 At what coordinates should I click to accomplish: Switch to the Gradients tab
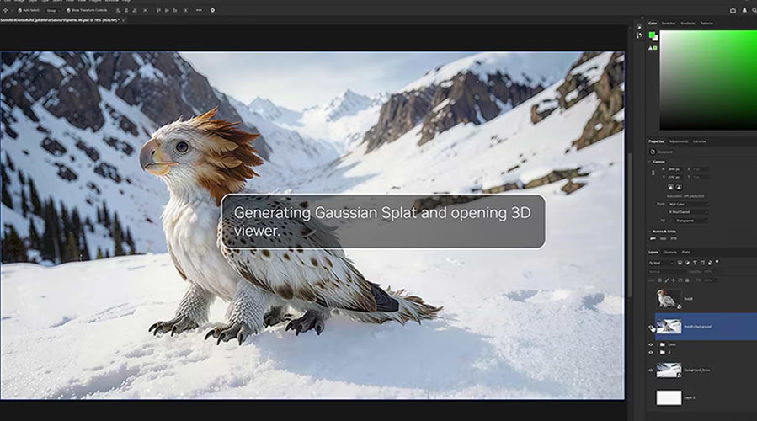click(688, 24)
